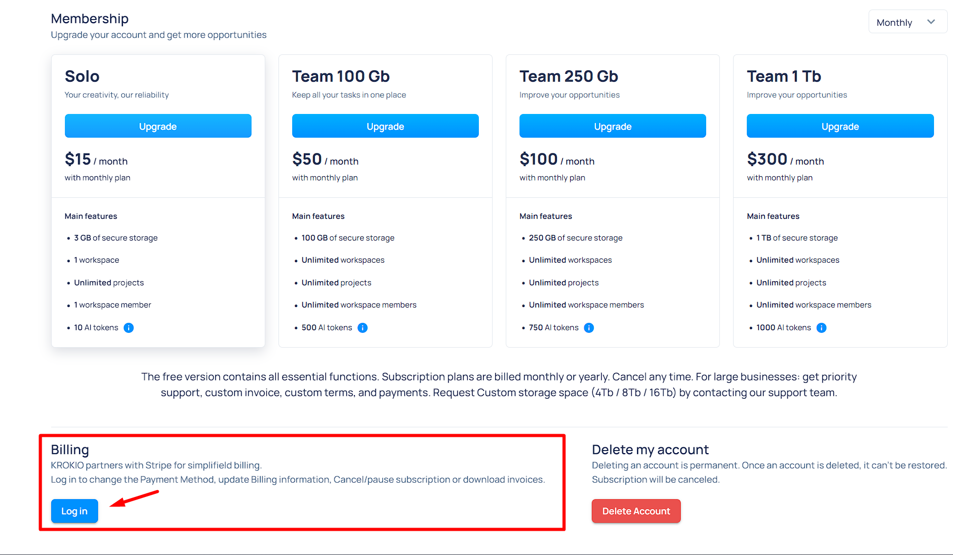
Task: Expand the Monthly billing period dropdown
Action: 908,22
